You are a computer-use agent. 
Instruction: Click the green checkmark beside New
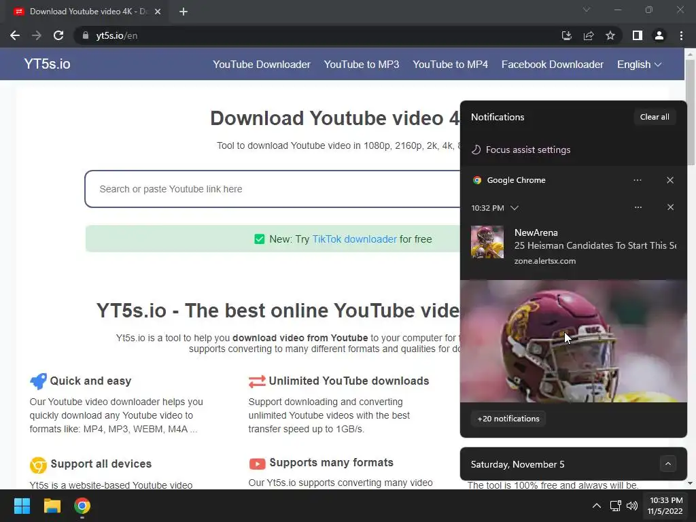pyautogui.click(x=259, y=239)
